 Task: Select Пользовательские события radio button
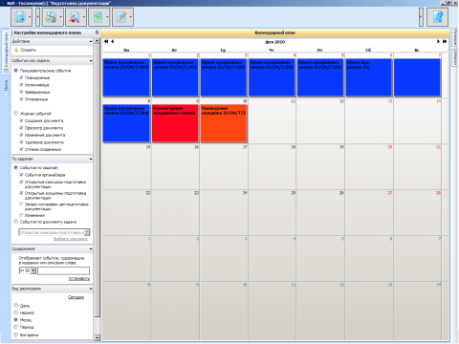point(15,71)
